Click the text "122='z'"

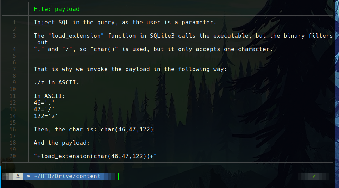[x=46, y=116]
